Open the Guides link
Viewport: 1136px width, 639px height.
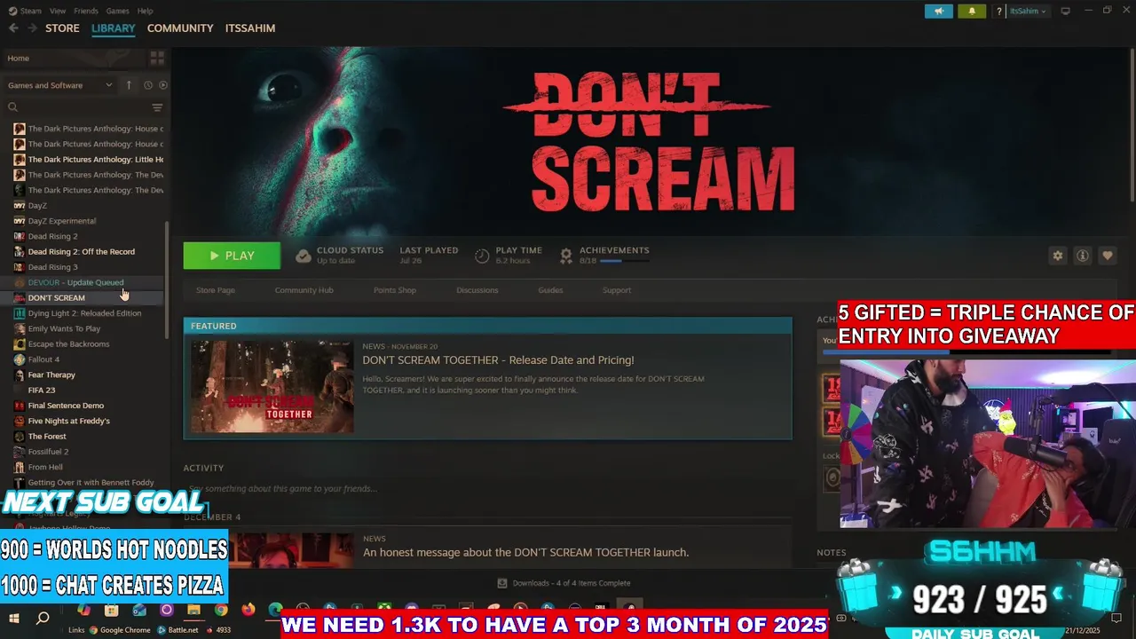[550, 290]
